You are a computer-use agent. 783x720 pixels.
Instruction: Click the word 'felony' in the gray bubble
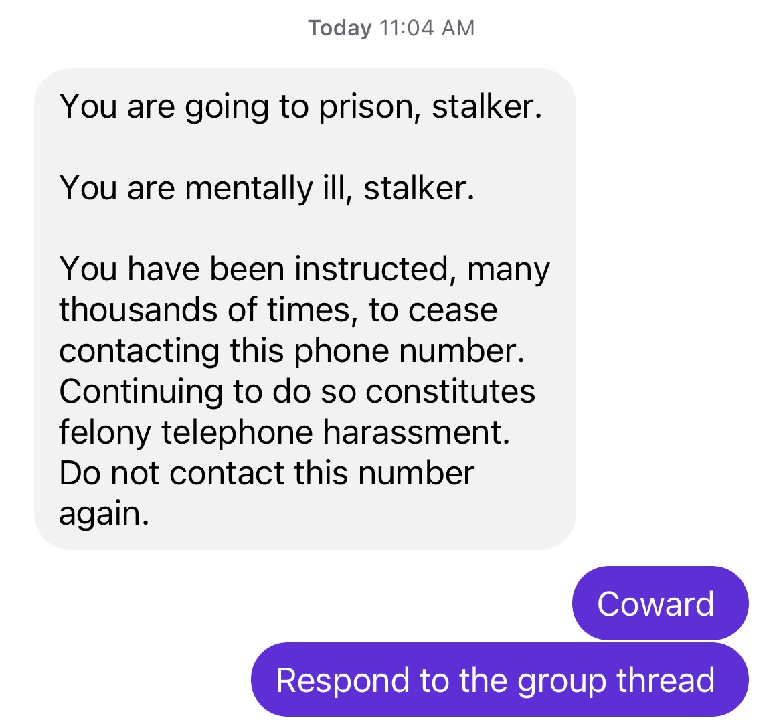pos(105,434)
